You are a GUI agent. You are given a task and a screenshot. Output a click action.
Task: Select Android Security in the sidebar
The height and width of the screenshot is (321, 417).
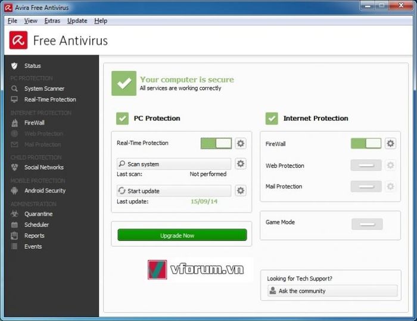coord(45,191)
